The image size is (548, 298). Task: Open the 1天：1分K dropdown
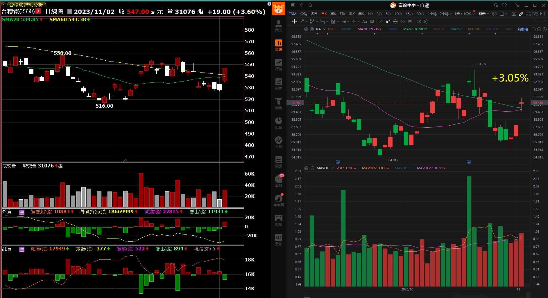[x=464, y=14]
